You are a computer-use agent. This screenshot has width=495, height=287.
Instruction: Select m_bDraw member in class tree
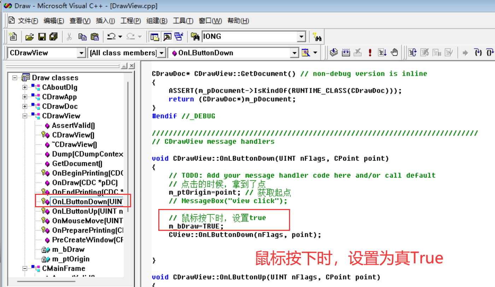68,249
